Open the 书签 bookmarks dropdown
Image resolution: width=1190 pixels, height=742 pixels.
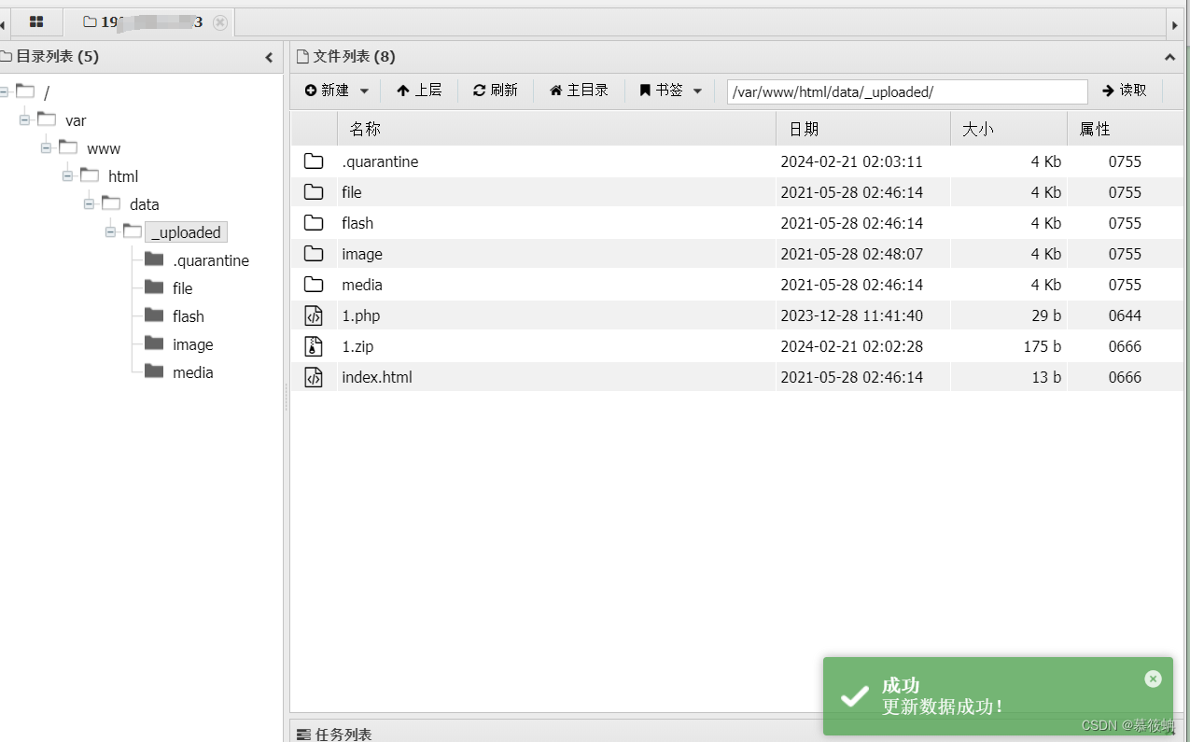coord(670,91)
